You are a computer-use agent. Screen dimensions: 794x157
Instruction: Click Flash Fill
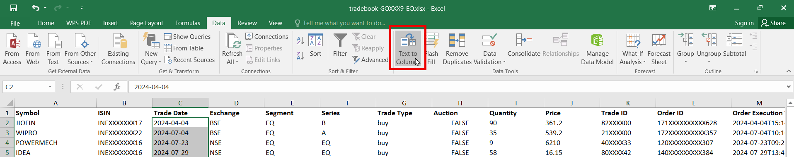tap(431, 49)
